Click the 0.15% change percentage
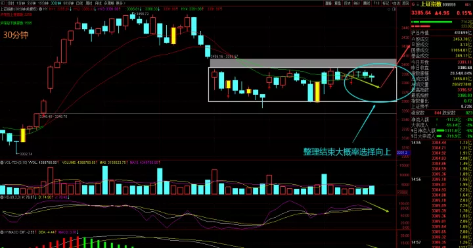Screen dimensions: 473x248 click(464, 13)
